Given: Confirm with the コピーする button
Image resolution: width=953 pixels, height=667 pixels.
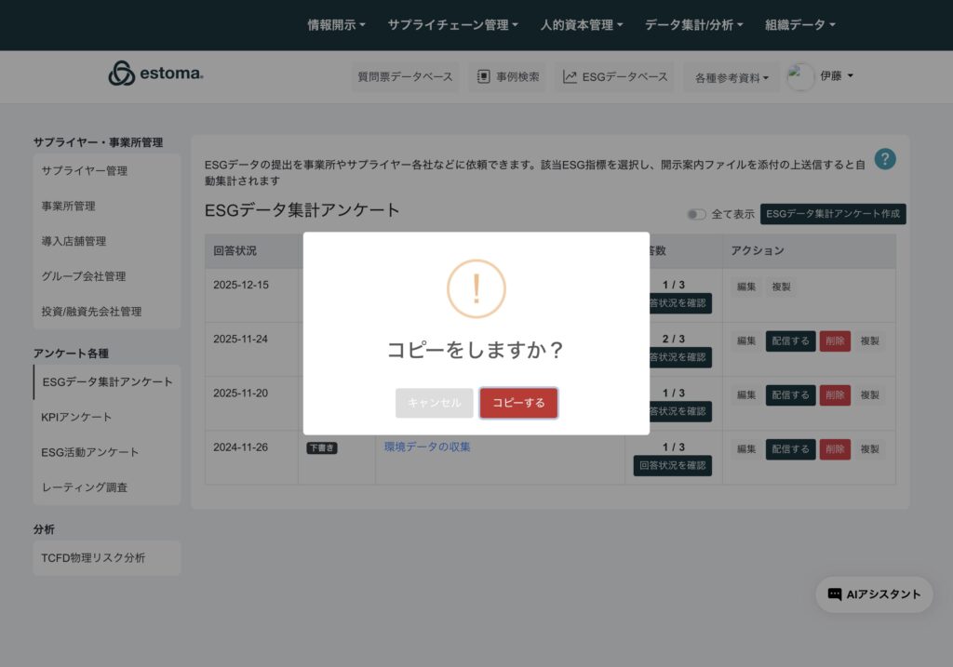Looking at the screenshot, I should point(518,403).
